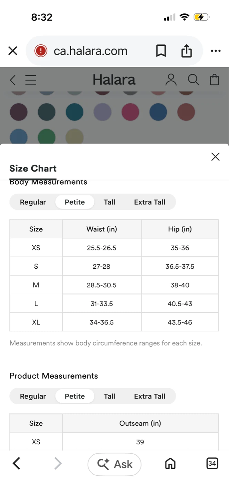This screenshot has width=229, height=496.
Task: Go to browser home icon
Action: (x=170, y=464)
